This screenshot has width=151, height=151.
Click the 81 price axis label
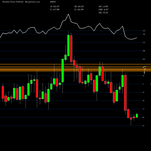pyautogui.click(x=143, y=92)
